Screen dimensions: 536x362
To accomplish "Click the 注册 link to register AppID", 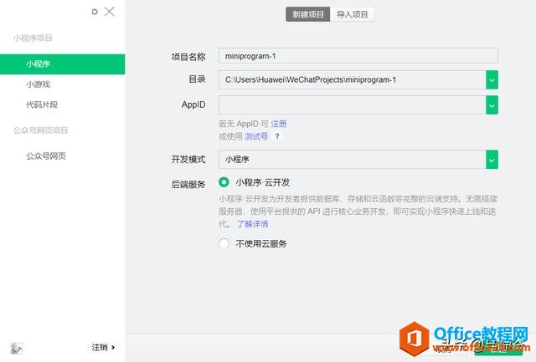I will tap(279, 124).
